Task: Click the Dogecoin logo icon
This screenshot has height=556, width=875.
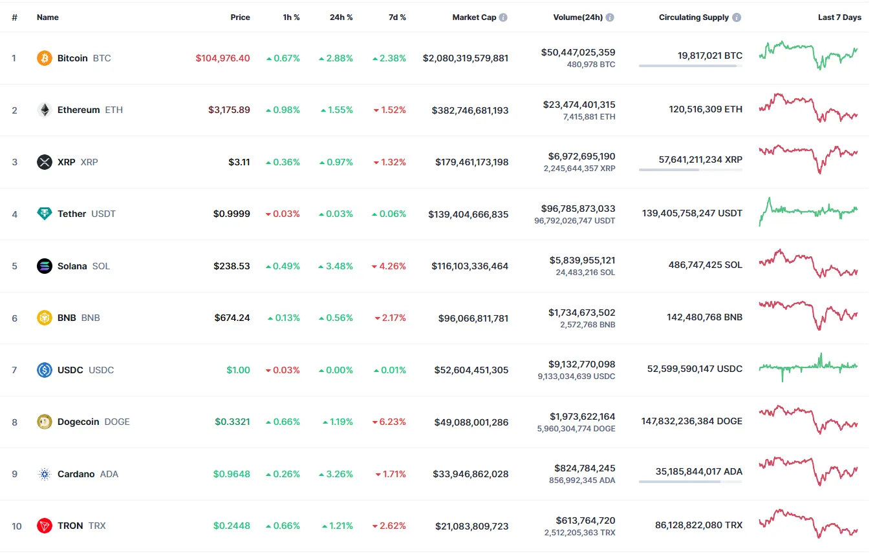Action: [44, 422]
